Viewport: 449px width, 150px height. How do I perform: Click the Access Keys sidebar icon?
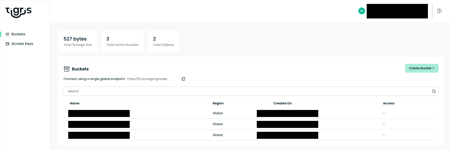(7, 44)
